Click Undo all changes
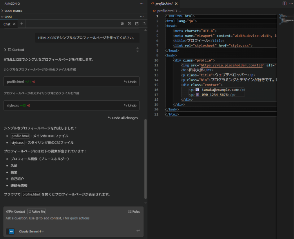This screenshot has width=294, height=239. [x=123, y=118]
